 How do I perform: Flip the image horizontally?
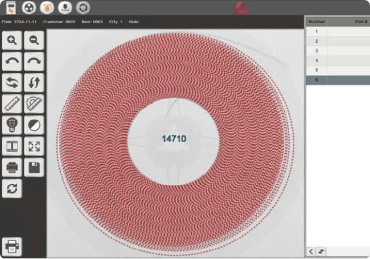[x=12, y=83]
